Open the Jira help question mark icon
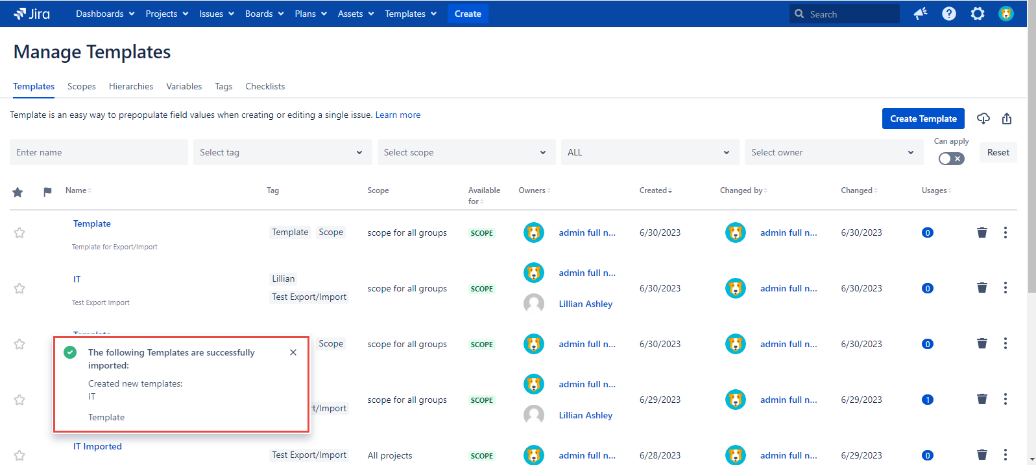Screen dimensions: 1036x465 click(x=949, y=14)
